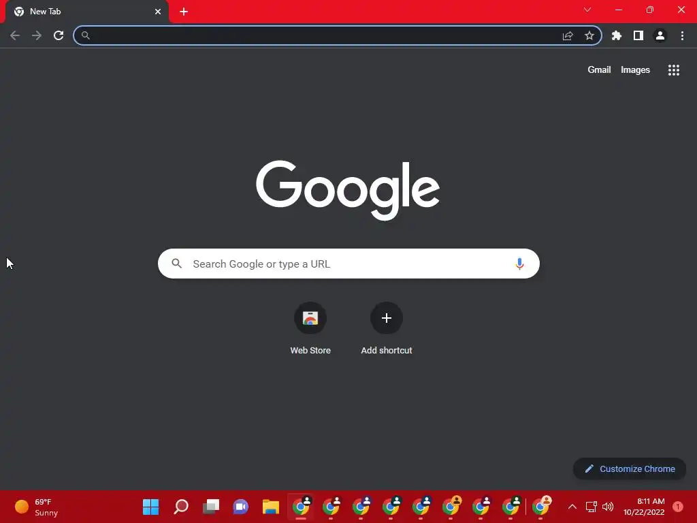Open the Google apps grid
Screen dimensions: 697x523
pyautogui.click(x=674, y=70)
